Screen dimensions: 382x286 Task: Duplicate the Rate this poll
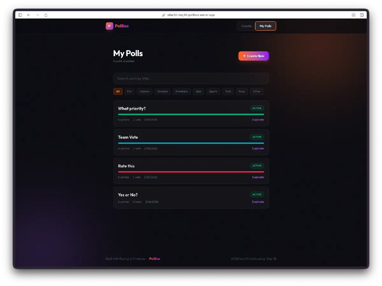258,177
